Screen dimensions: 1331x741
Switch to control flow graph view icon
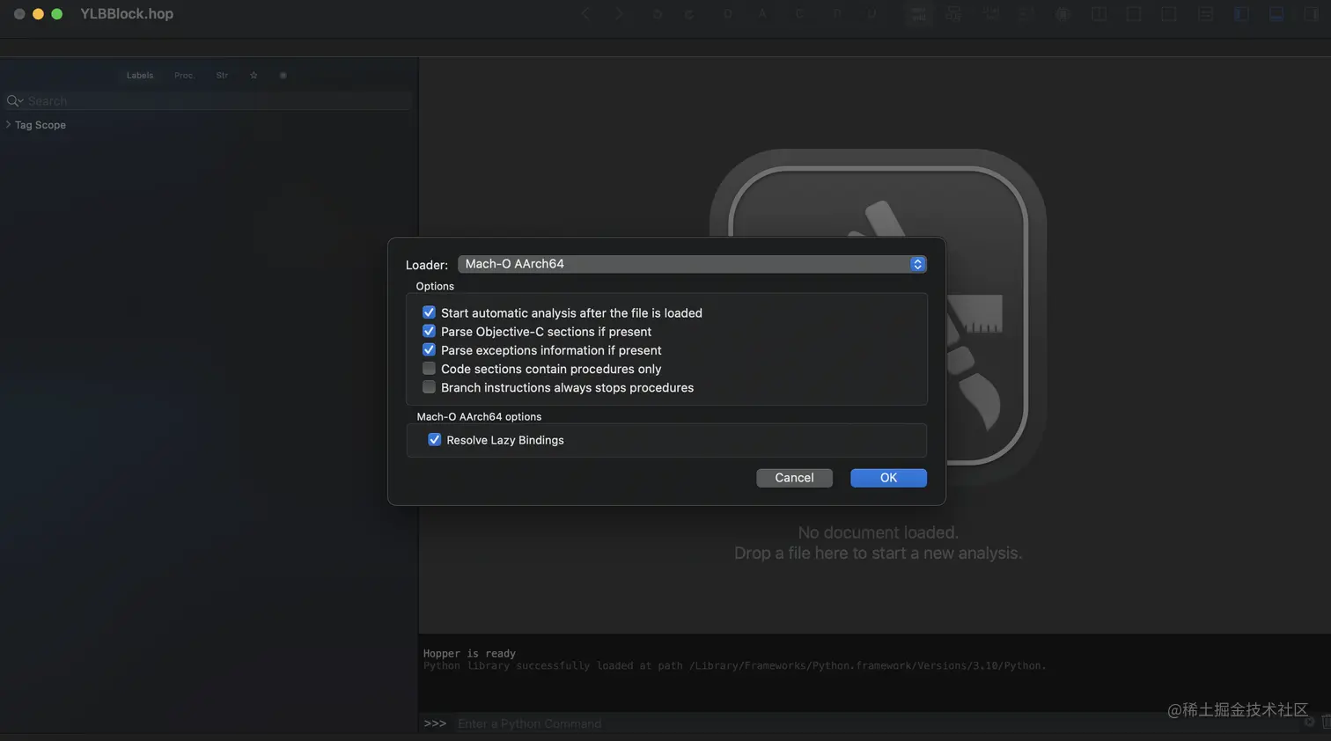pyautogui.click(x=953, y=14)
